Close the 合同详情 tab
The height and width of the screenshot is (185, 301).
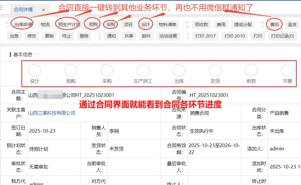pyautogui.click(x=44, y=9)
